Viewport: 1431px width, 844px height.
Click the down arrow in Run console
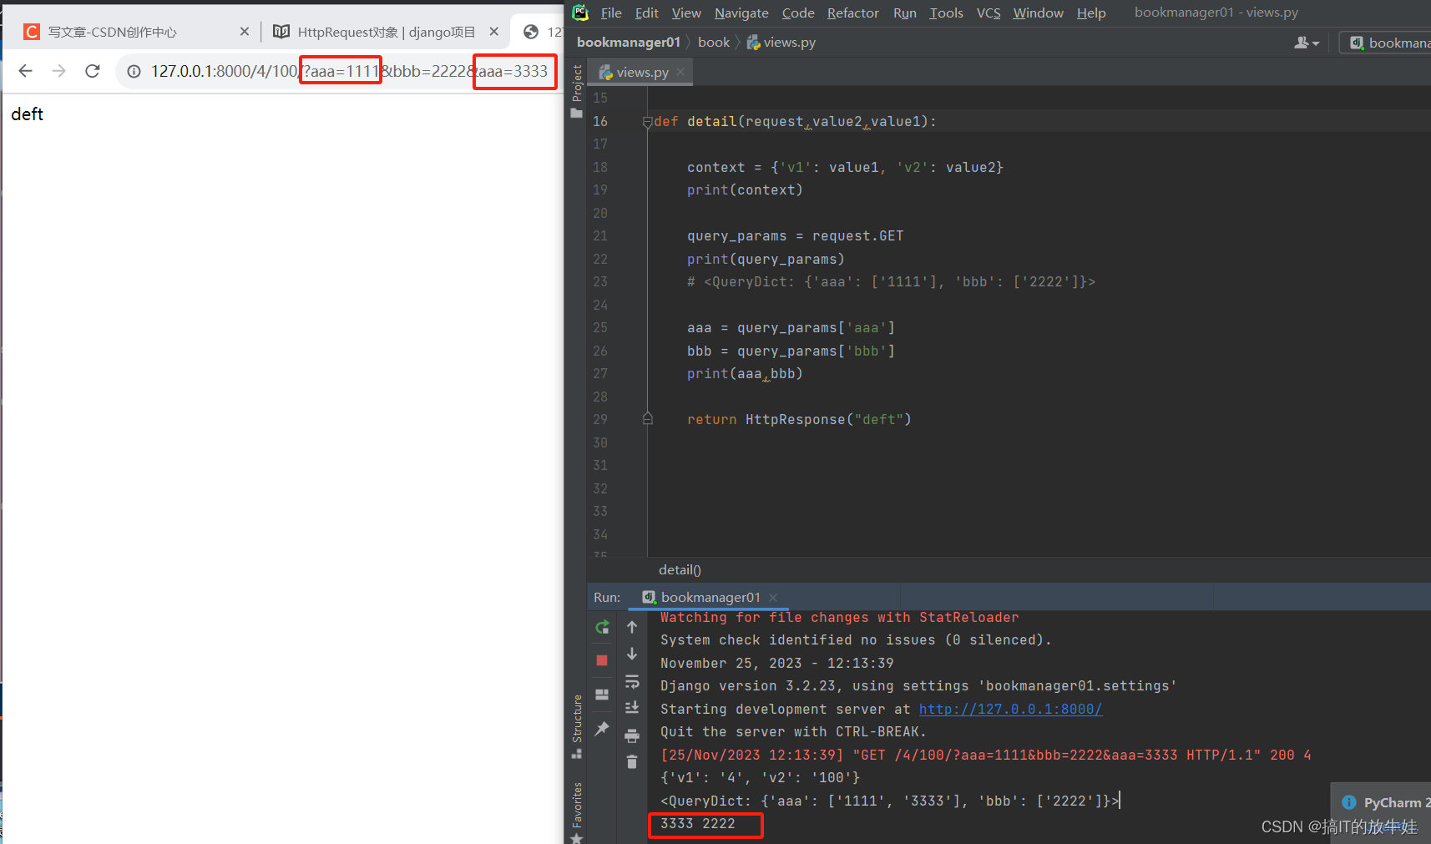pyautogui.click(x=632, y=654)
